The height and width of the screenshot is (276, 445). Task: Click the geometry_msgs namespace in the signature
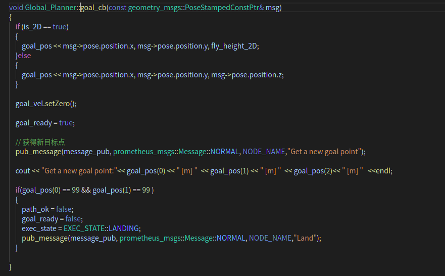coord(153,7)
